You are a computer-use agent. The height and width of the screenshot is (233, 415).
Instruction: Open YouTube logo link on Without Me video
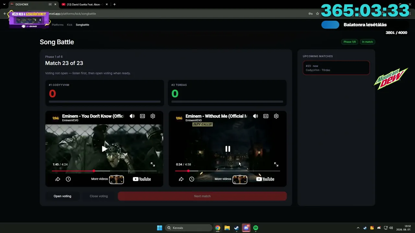(x=265, y=179)
